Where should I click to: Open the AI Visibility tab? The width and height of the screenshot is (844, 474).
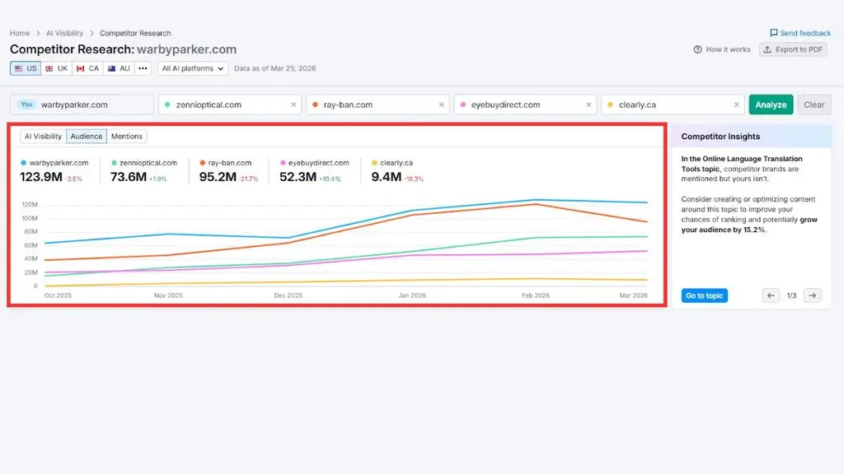pyautogui.click(x=43, y=137)
